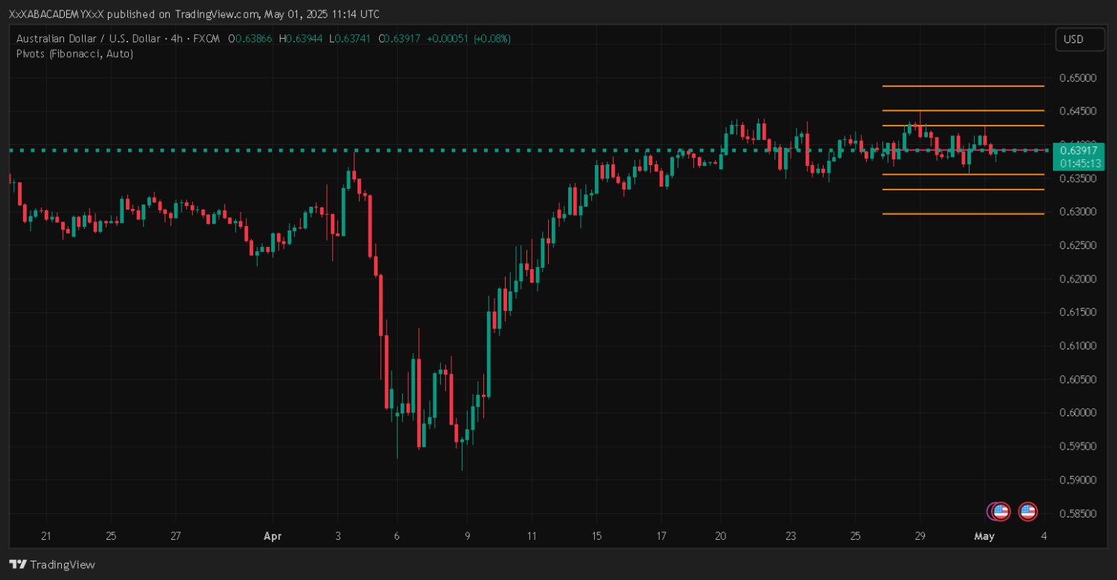The image size is (1117, 580).
Task: Click the closing price value C0.63917 in header
Action: pos(401,39)
